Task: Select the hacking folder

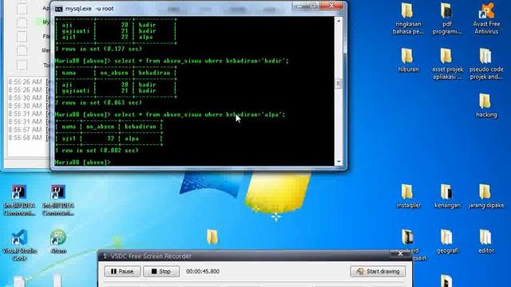Action: click(x=486, y=105)
